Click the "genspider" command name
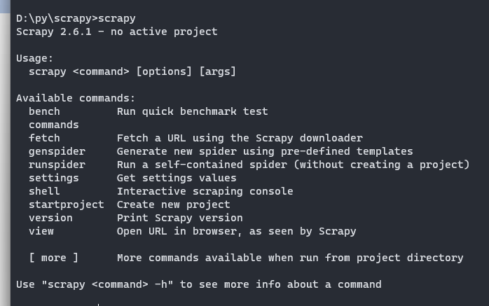489x306 pixels. coord(57,151)
